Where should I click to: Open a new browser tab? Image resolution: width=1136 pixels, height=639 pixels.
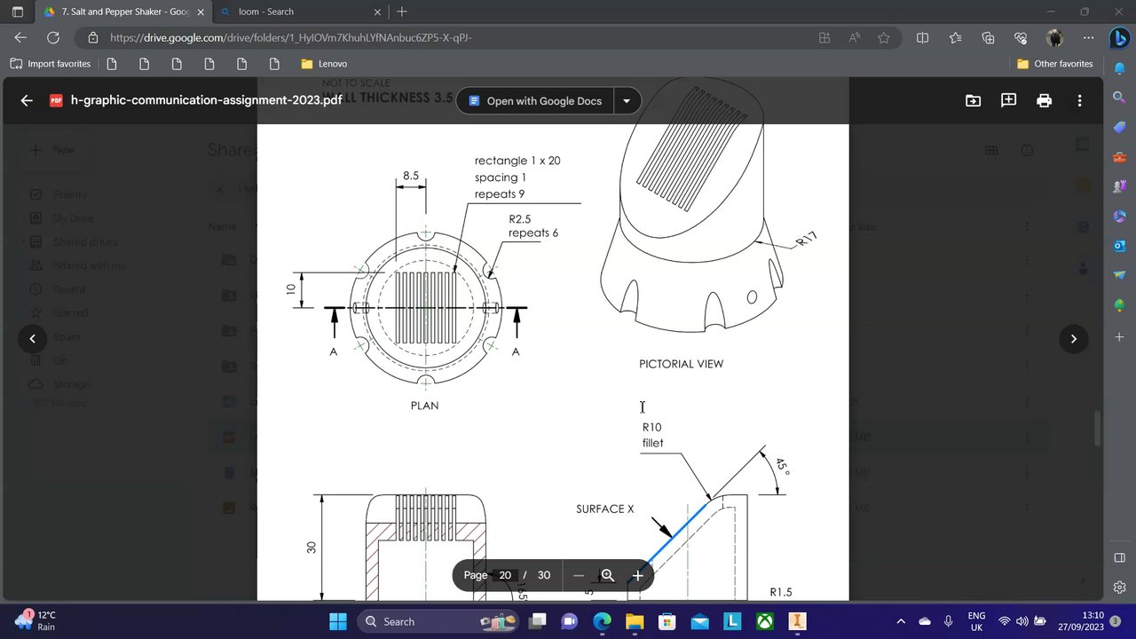402,12
